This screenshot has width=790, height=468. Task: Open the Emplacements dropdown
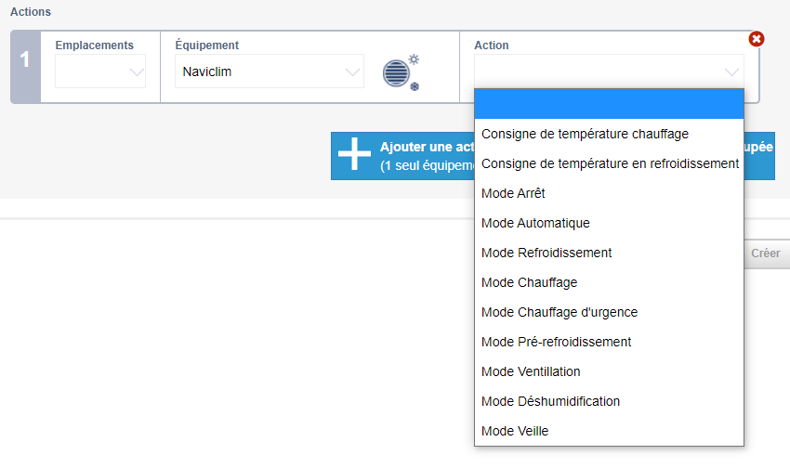[100, 71]
